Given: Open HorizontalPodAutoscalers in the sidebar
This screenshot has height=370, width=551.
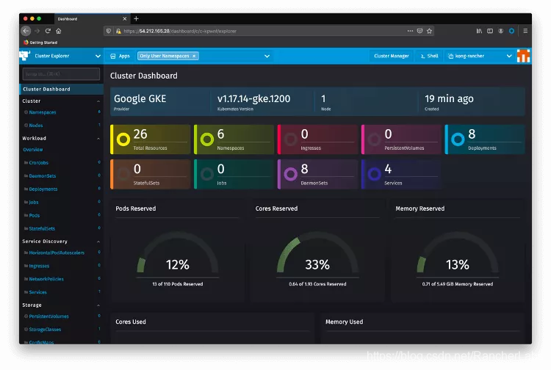Looking at the screenshot, I should (57, 253).
